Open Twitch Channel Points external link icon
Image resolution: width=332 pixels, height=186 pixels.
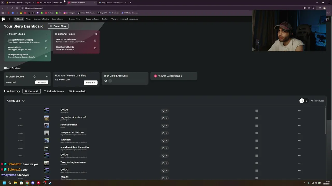95,41
